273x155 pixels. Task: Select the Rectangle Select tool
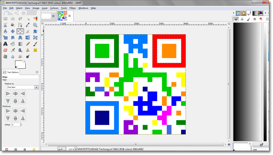[5, 19]
